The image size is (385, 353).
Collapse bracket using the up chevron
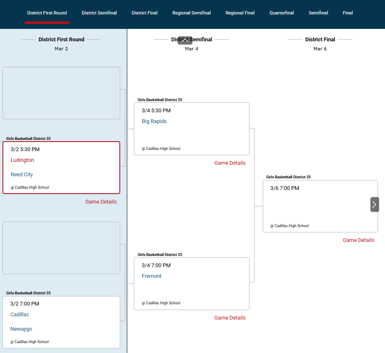(185, 40)
